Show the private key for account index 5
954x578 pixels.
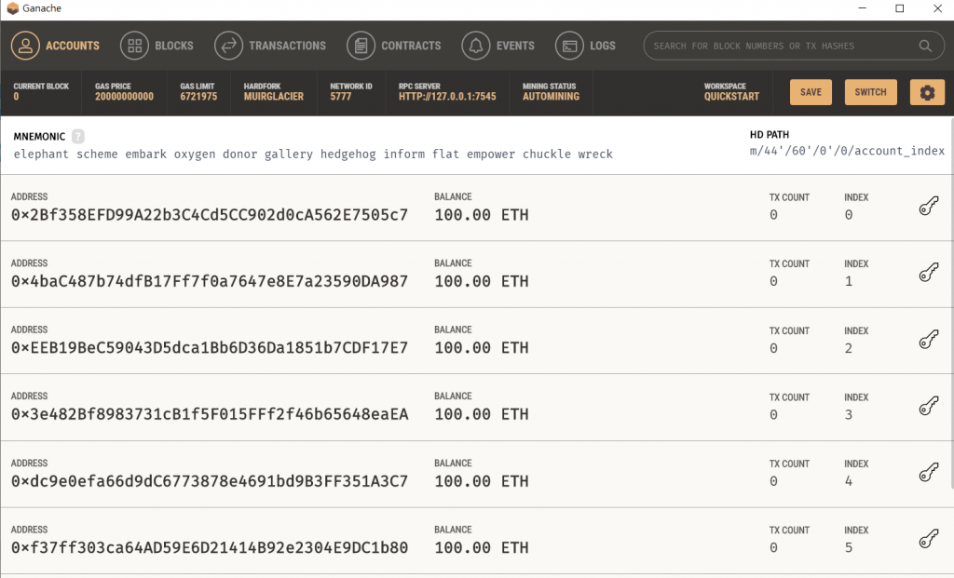[x=929, y=539]
